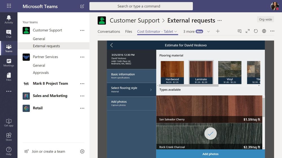
Task: Click Customer Support team avatar in list
Action: pyautogui.click(x=26, y=30)
